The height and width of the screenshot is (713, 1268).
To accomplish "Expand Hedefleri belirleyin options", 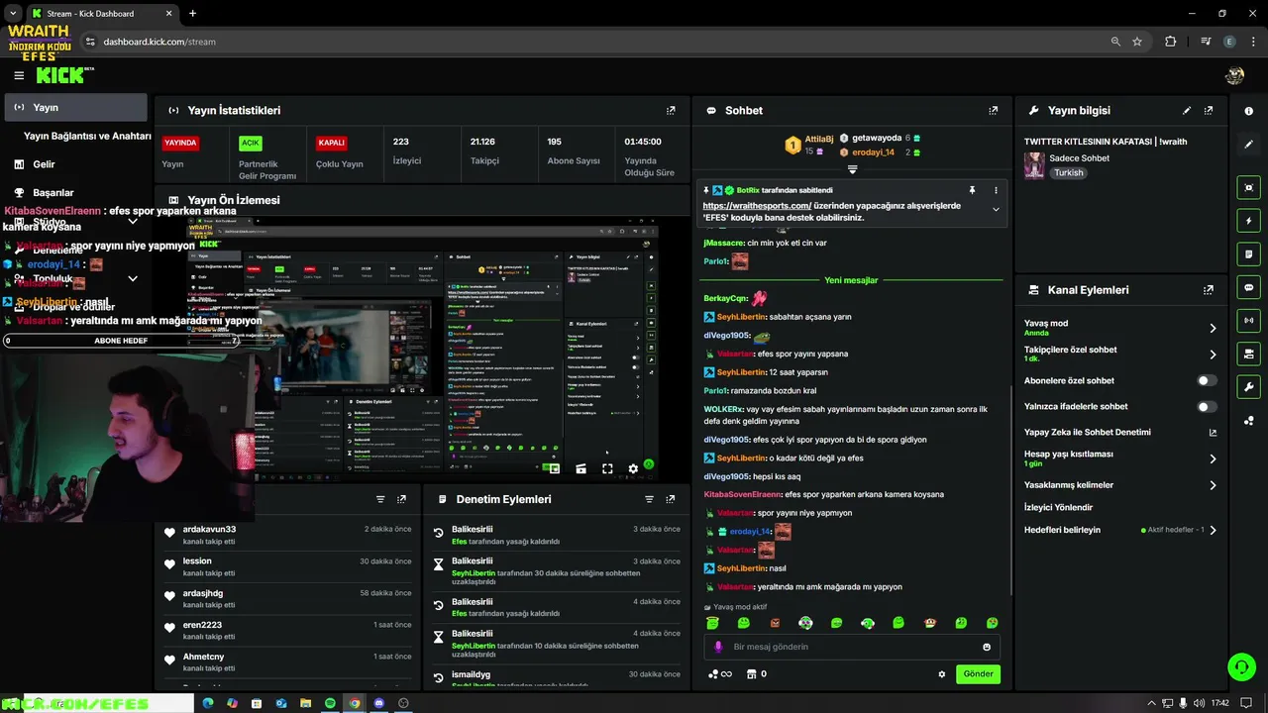I will point(1213,530).
